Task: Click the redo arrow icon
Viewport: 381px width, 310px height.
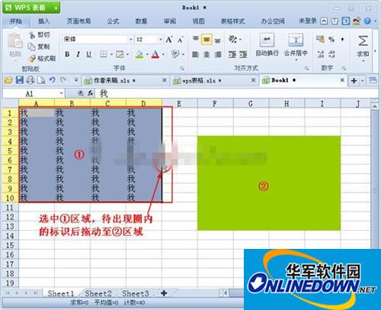Action: coord(62,80)
